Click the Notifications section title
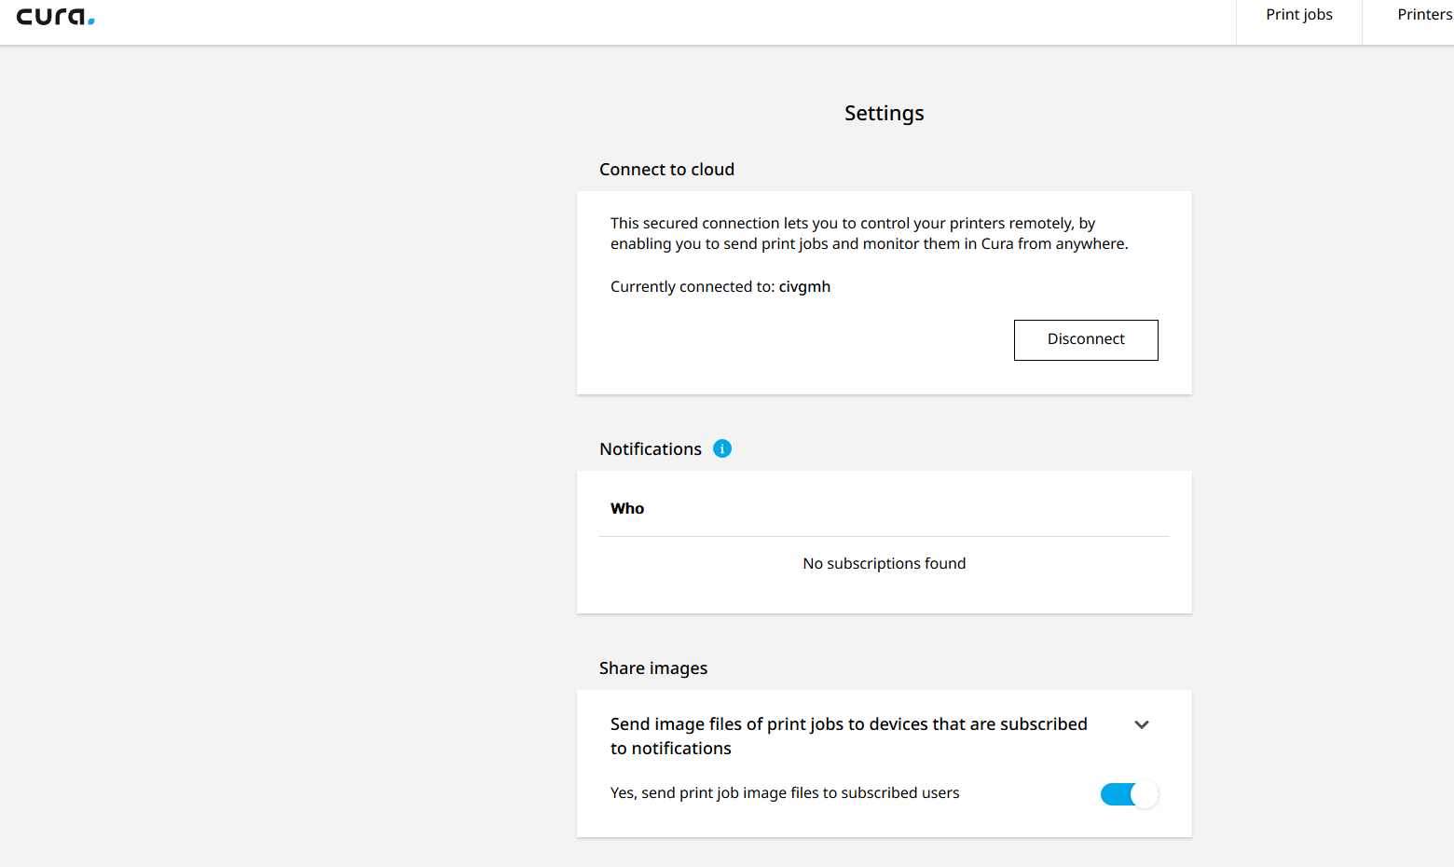Screen dimensions: 1454x867 651,449
